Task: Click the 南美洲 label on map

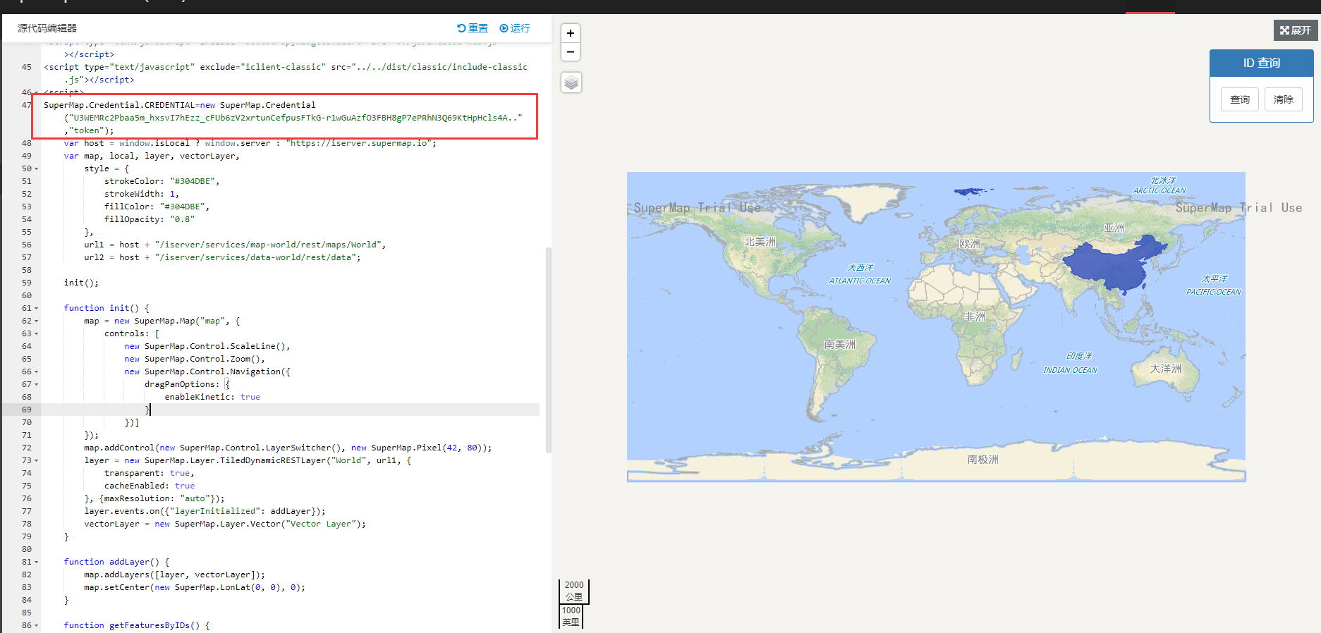Action: [839, 345]
